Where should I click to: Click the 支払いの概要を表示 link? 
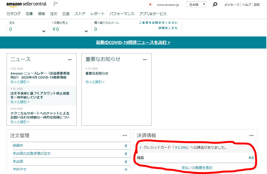coord(197,168)
